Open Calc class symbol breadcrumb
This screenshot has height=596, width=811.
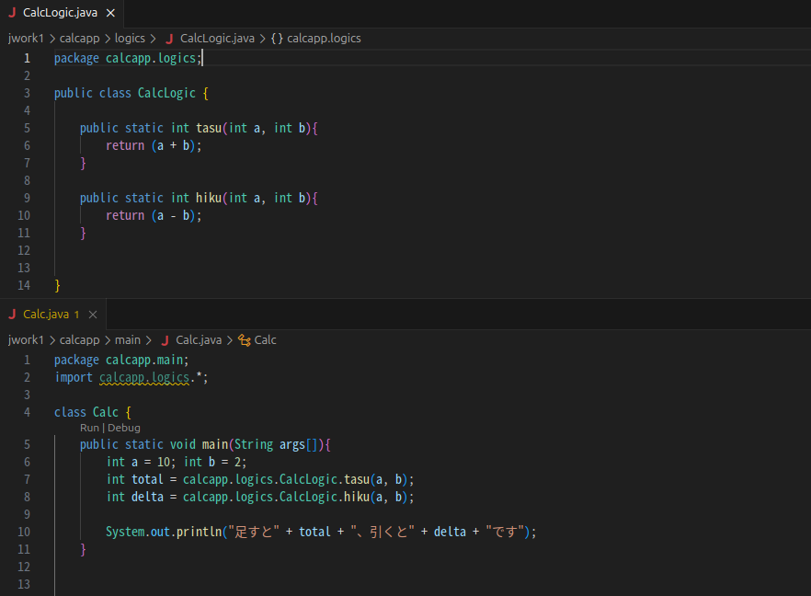266,340
